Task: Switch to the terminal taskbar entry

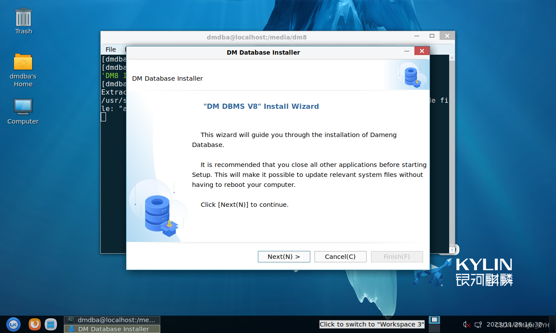Action: (x=112, y=320)
